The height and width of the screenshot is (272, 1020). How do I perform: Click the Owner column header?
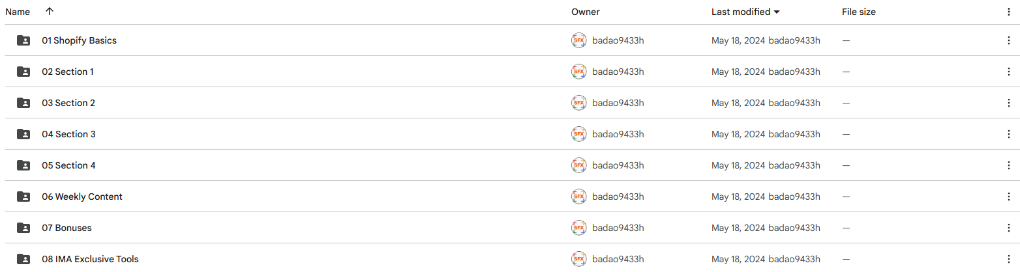coord(585,12)
